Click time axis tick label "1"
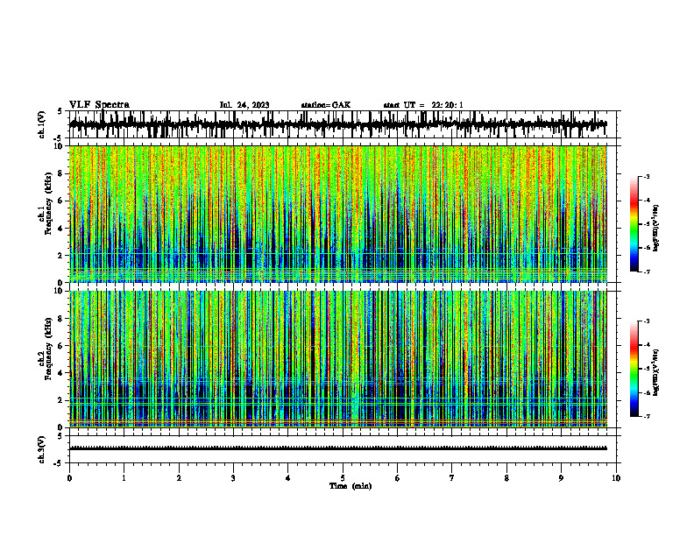The width and height of the screenshot is (694, 536). pos(124,478)
